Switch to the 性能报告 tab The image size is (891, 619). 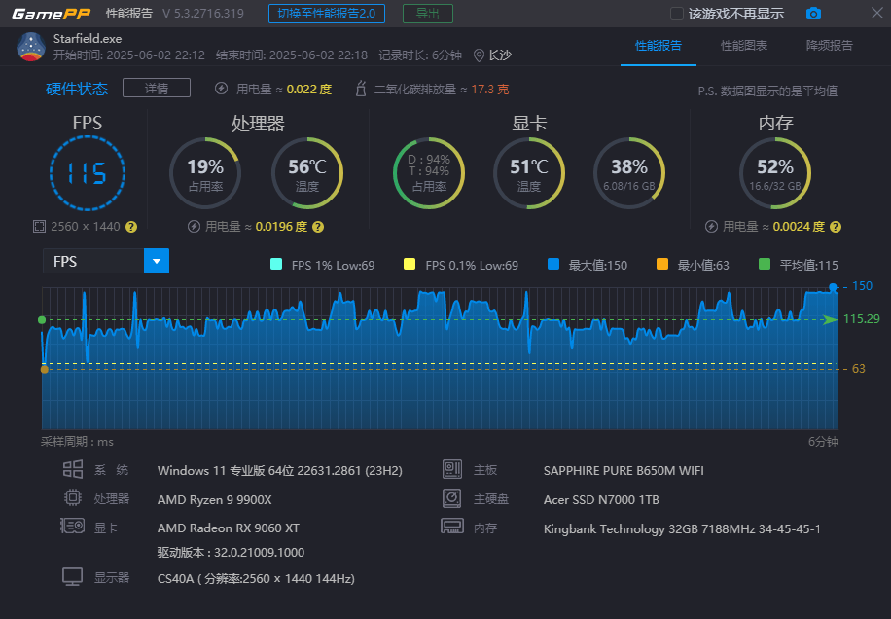pos(658,46)
